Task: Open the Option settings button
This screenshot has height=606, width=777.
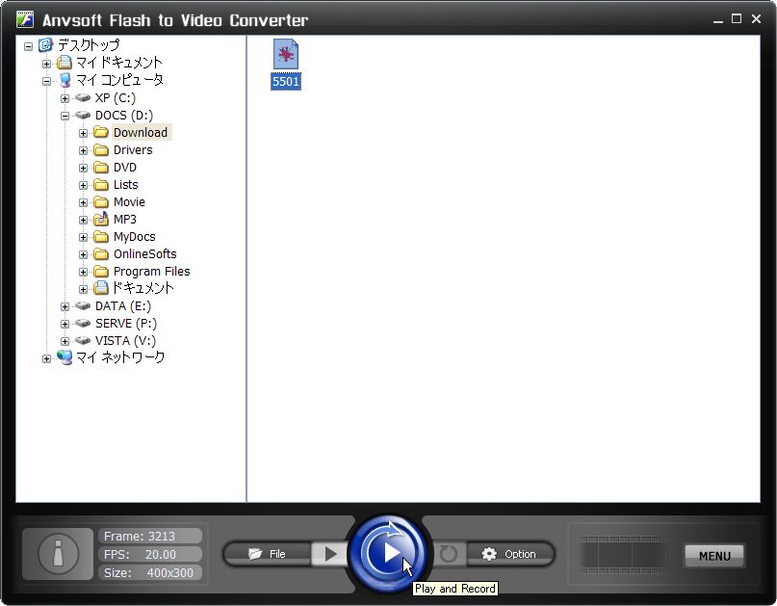Action: point(510,553)
